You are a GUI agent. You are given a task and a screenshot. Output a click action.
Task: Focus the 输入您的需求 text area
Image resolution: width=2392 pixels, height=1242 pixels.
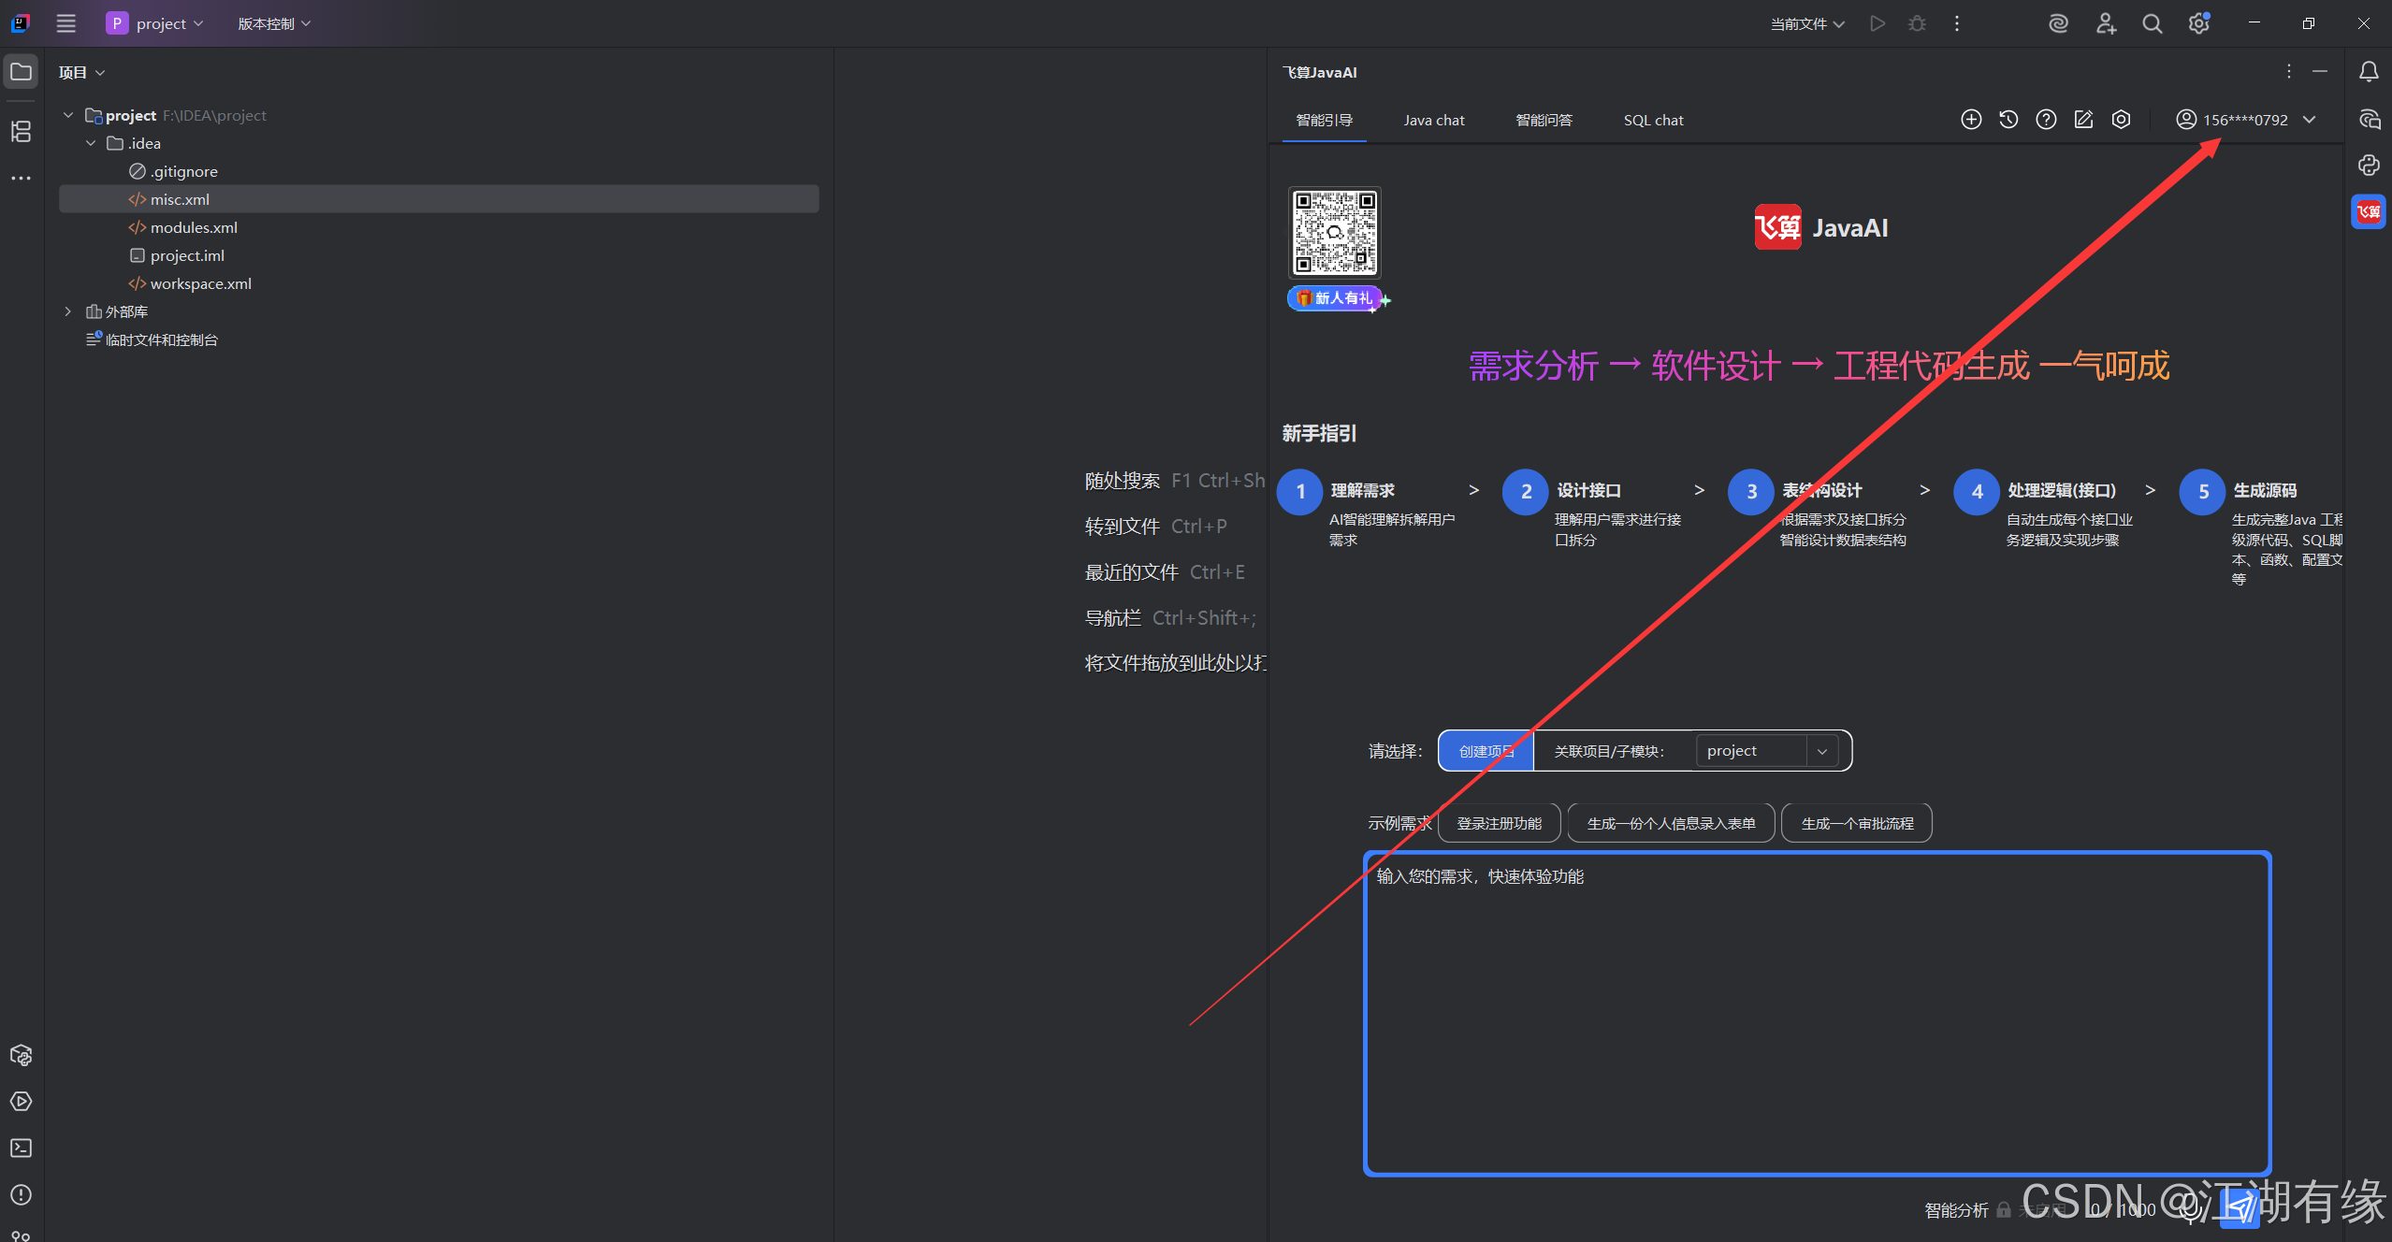click(x=1818, y=1013)
